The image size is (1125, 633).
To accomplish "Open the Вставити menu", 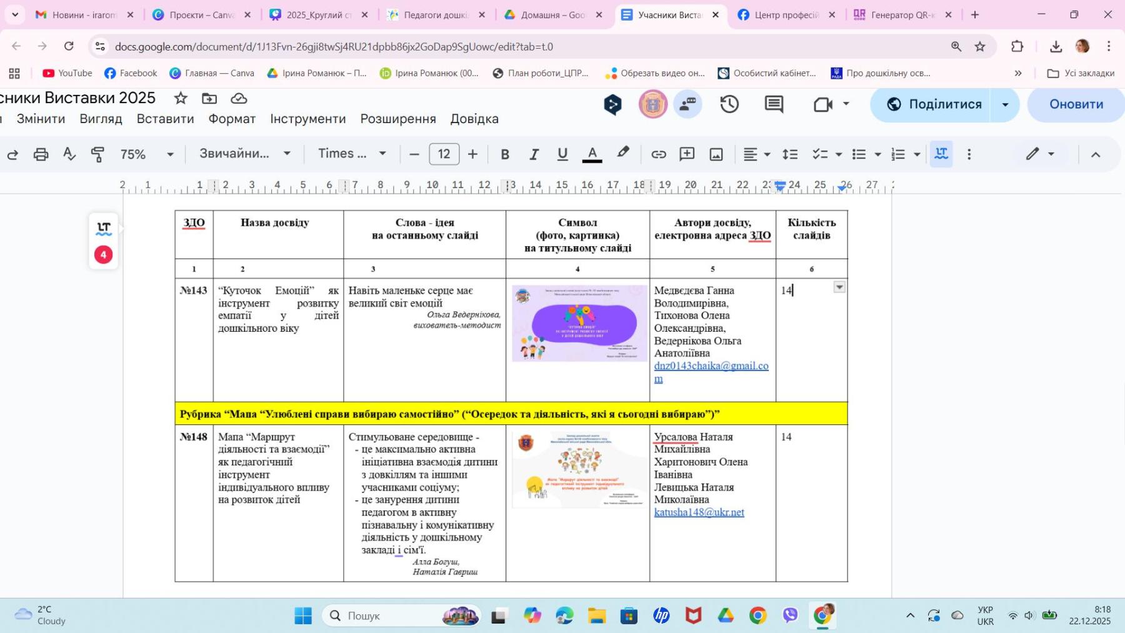I will pyautogui.click(x=165, y=119).
